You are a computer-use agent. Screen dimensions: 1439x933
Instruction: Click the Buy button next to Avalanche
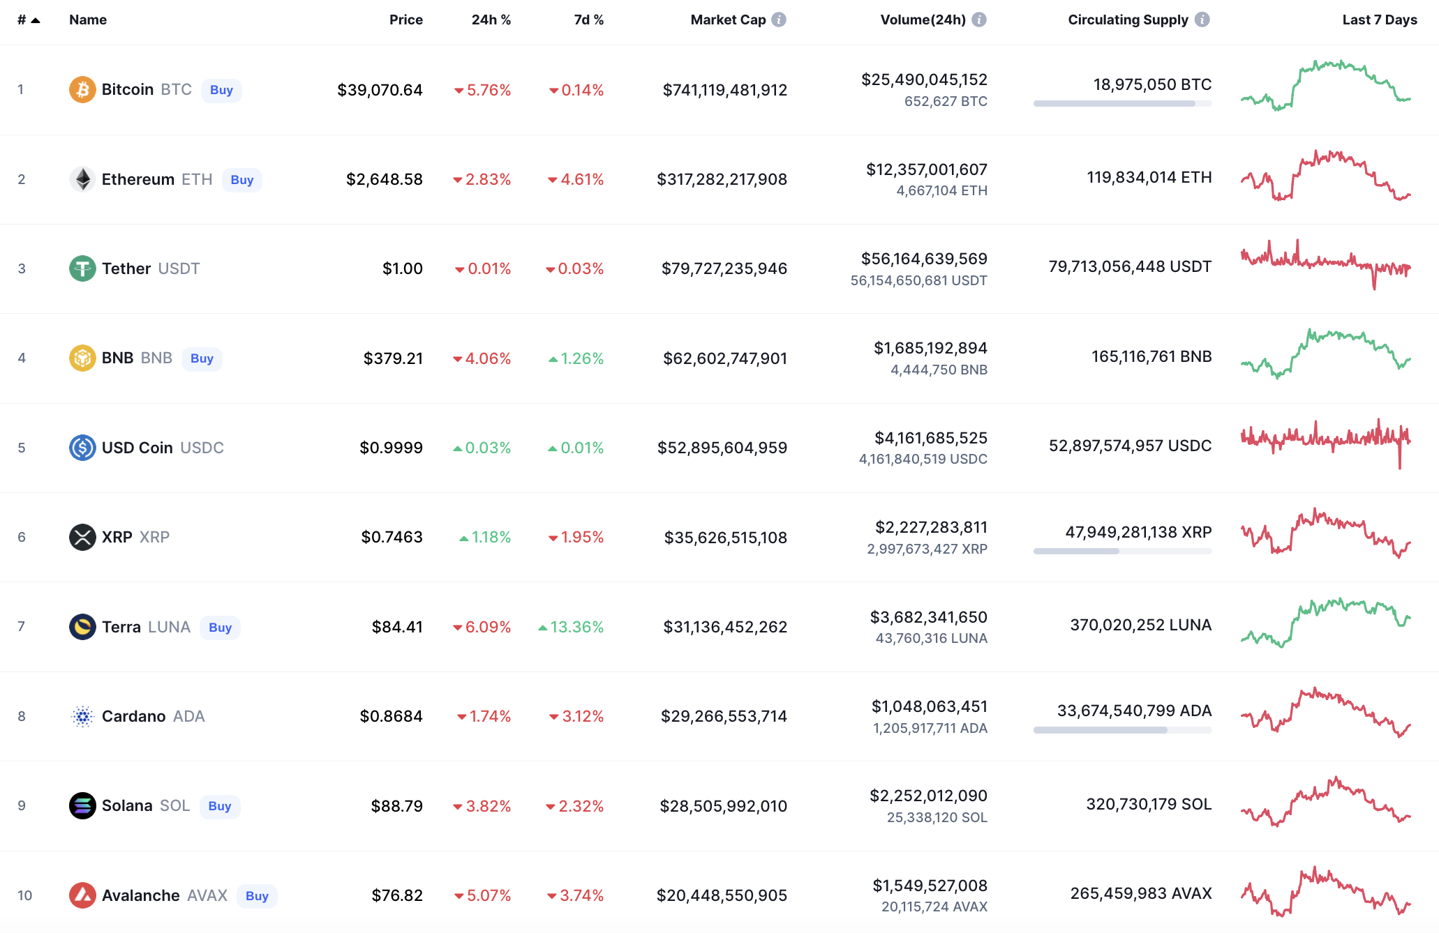click(257, 895)
